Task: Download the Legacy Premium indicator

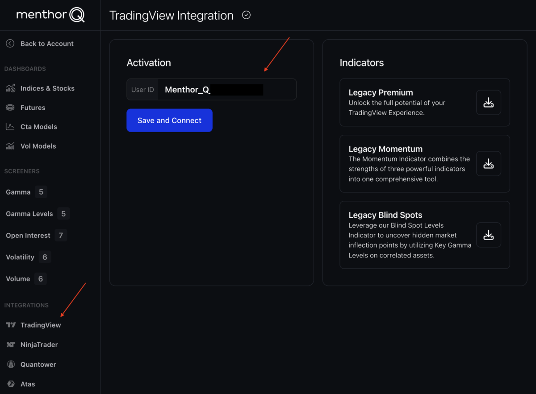Action: [488, 102]
